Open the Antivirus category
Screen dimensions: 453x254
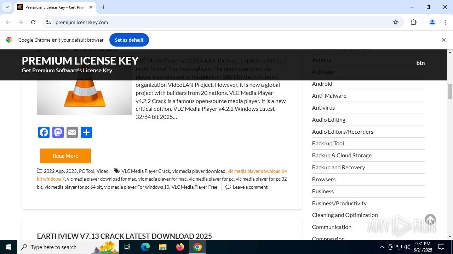323,108
